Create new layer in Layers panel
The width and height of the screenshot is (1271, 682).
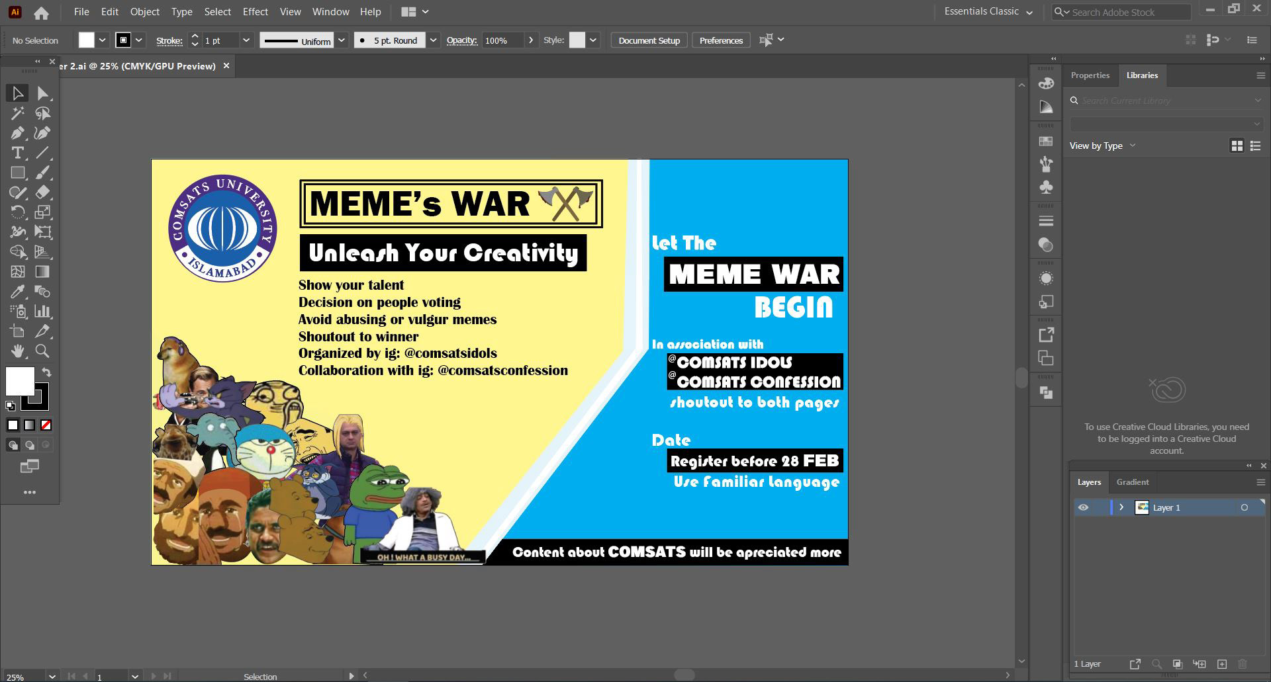(x=1222, y=663)
